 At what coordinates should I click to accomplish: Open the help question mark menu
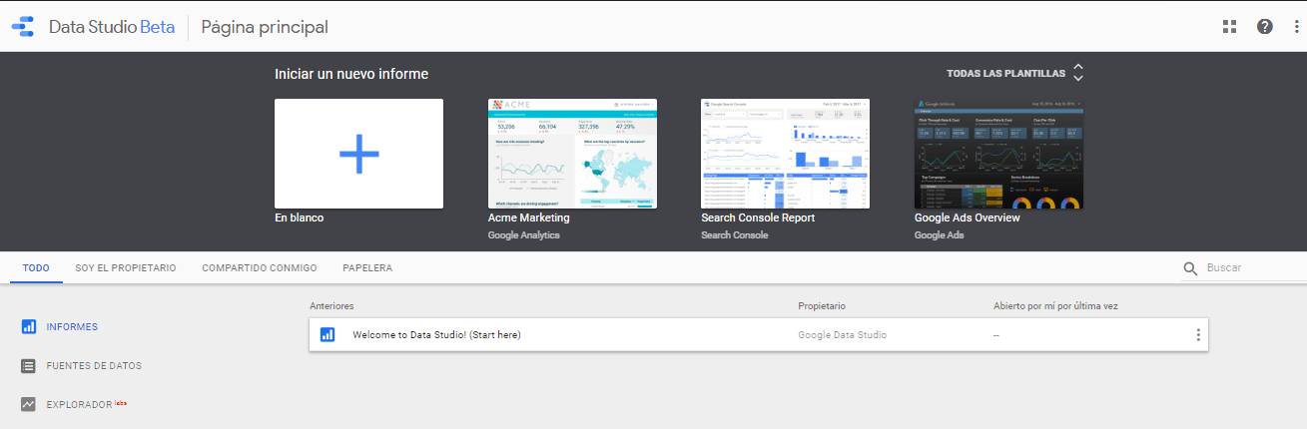pos(1265,27)
